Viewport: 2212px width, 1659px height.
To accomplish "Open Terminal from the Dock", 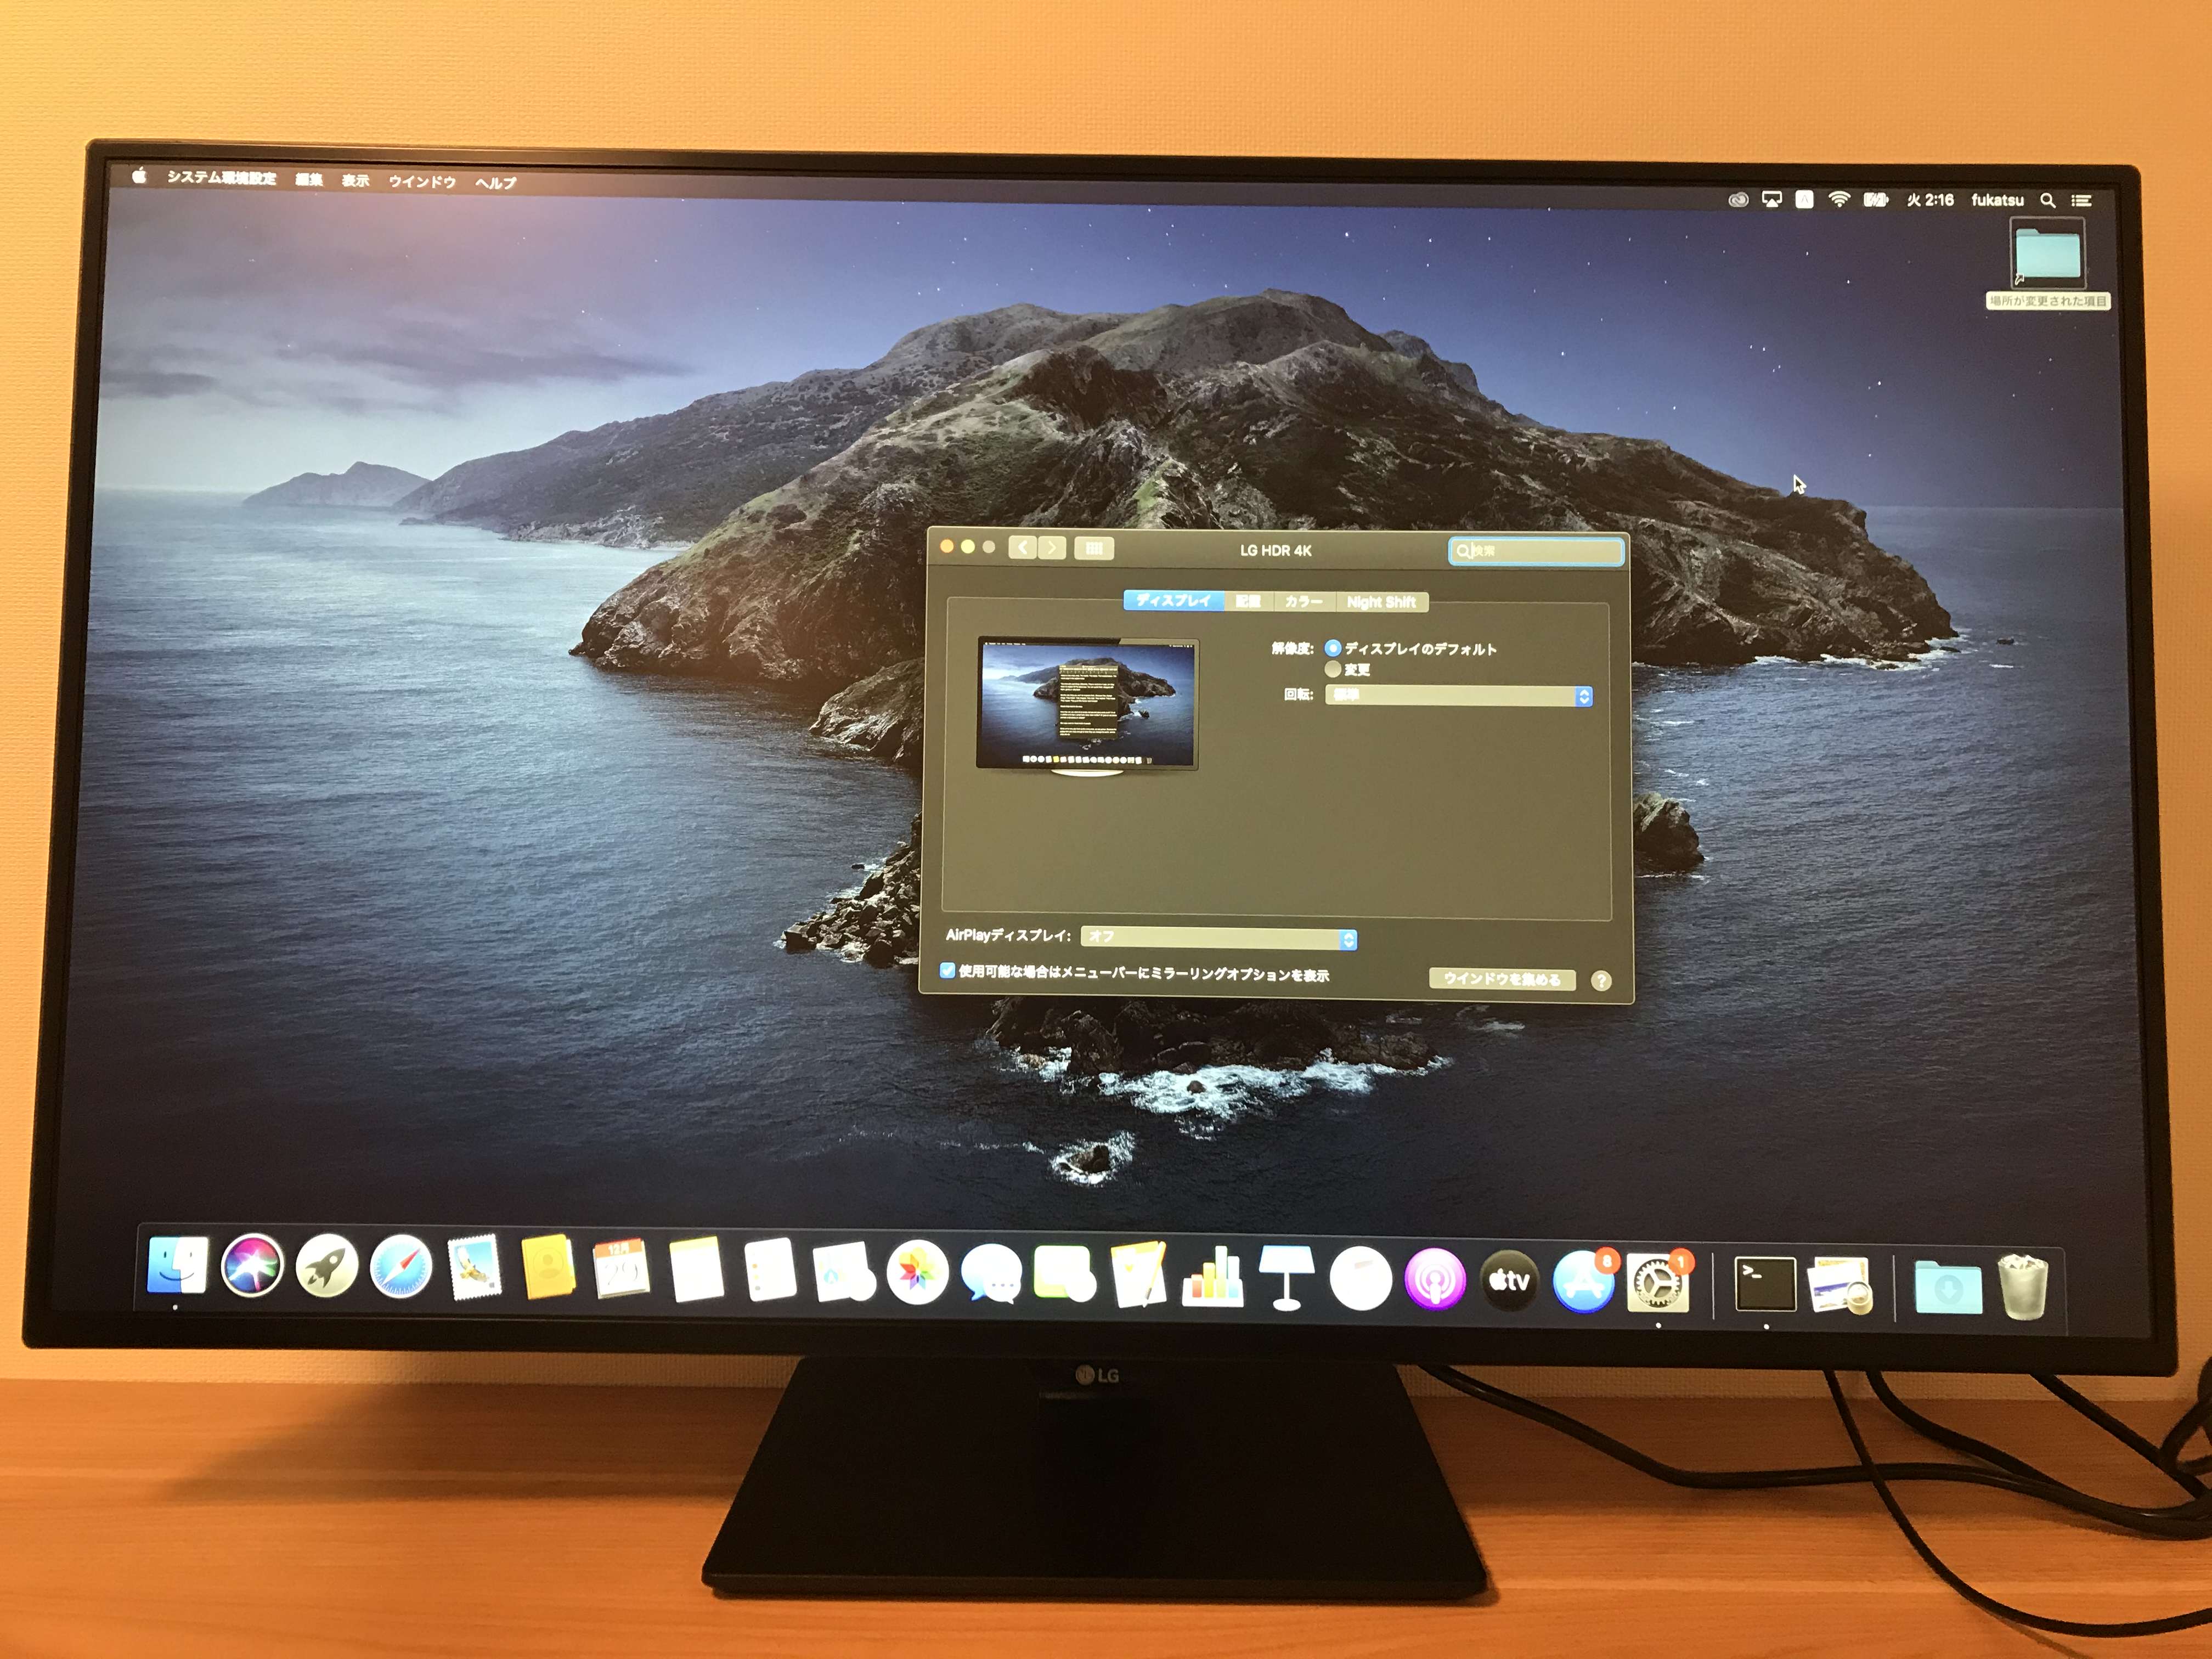I will tap(1765, 1284).
